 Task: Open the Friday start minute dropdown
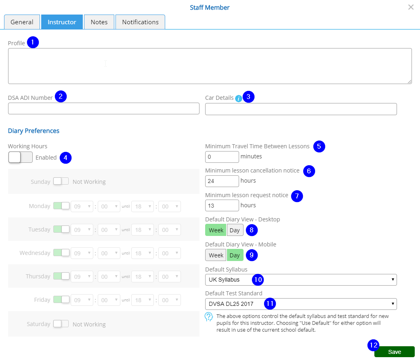click(x=109, y=300)
